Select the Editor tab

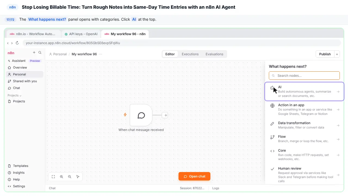170,54
